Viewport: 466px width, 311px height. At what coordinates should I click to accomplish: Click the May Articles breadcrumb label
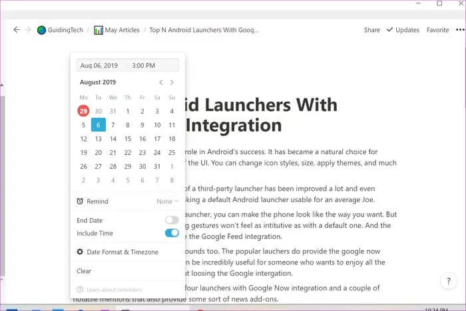point(122,30)
